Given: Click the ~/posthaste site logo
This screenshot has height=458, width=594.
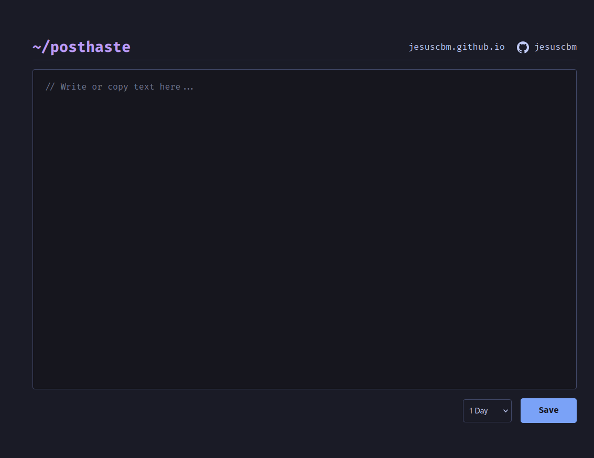Looking at the screenshot, I should point(81,47).
